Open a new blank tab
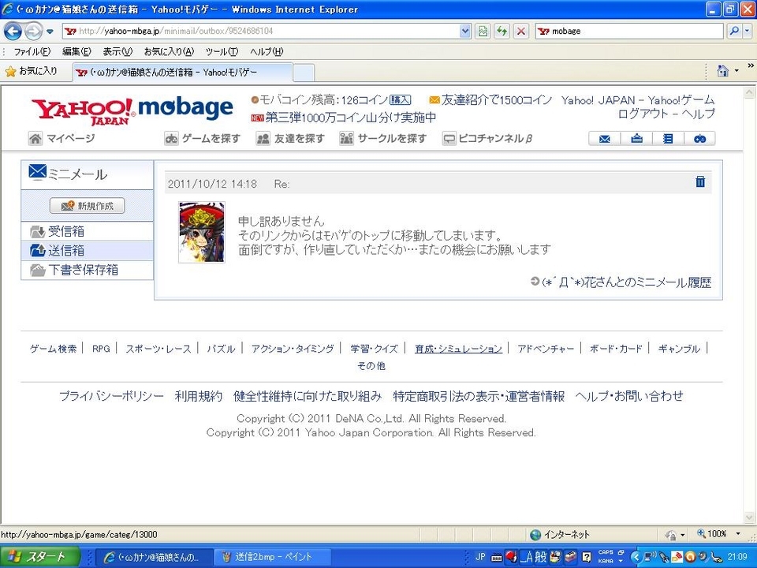The height and width of the screenshot is (568, 757). [x=304, y=73]
